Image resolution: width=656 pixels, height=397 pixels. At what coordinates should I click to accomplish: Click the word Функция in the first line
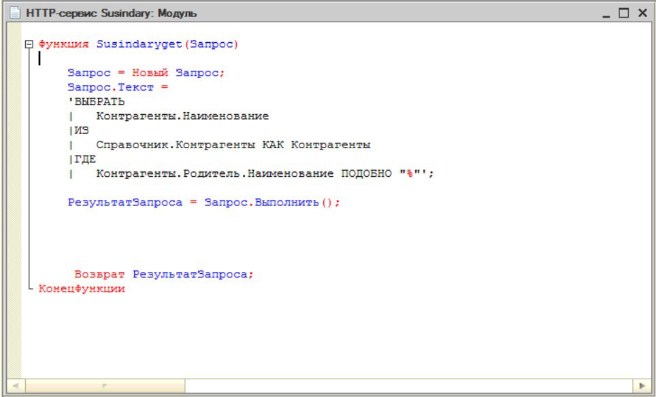[63, 44]
